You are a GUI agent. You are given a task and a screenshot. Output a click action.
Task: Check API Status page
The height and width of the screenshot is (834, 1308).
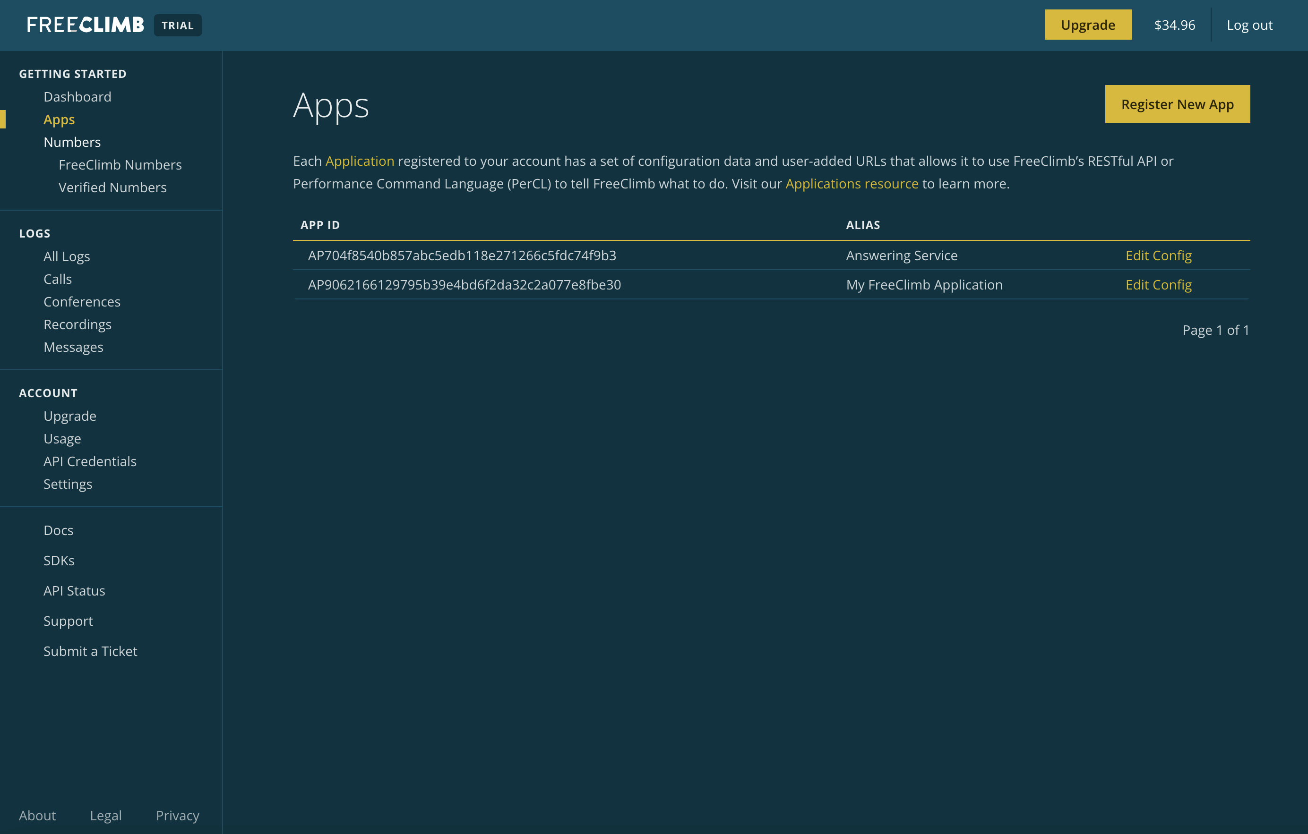coord(74,591)
